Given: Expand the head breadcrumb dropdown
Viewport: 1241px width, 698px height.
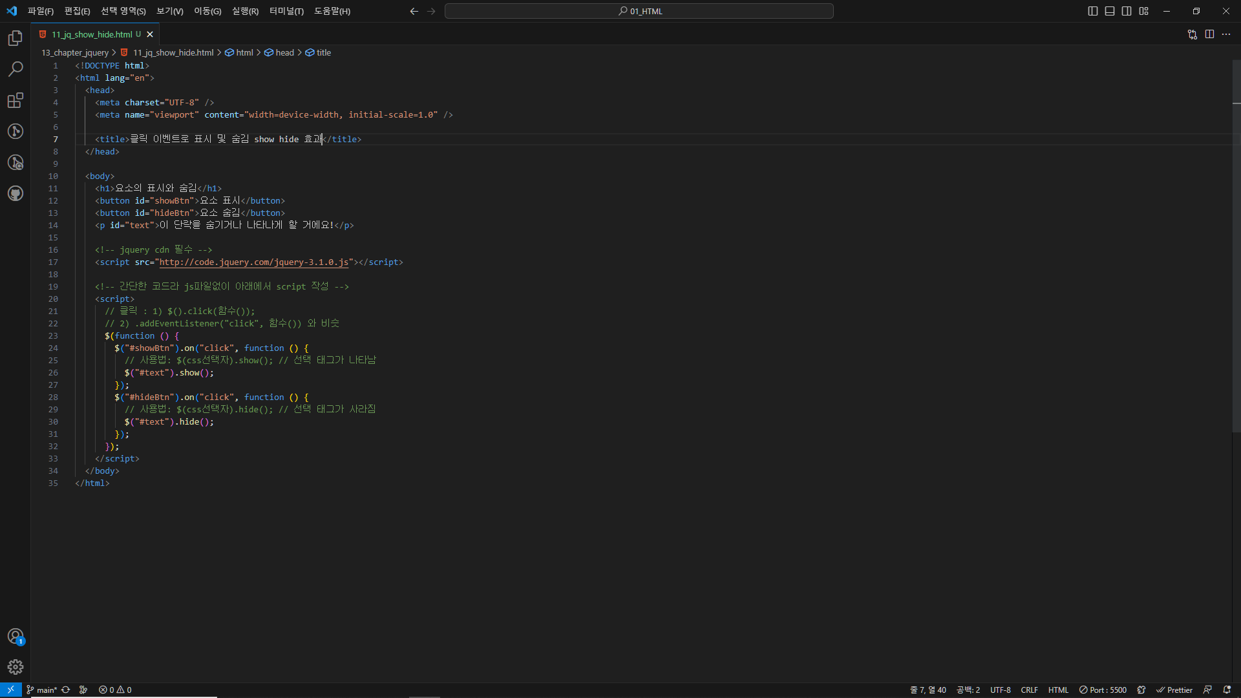Looking at the screenshot, I should click(x=284, y=53).
